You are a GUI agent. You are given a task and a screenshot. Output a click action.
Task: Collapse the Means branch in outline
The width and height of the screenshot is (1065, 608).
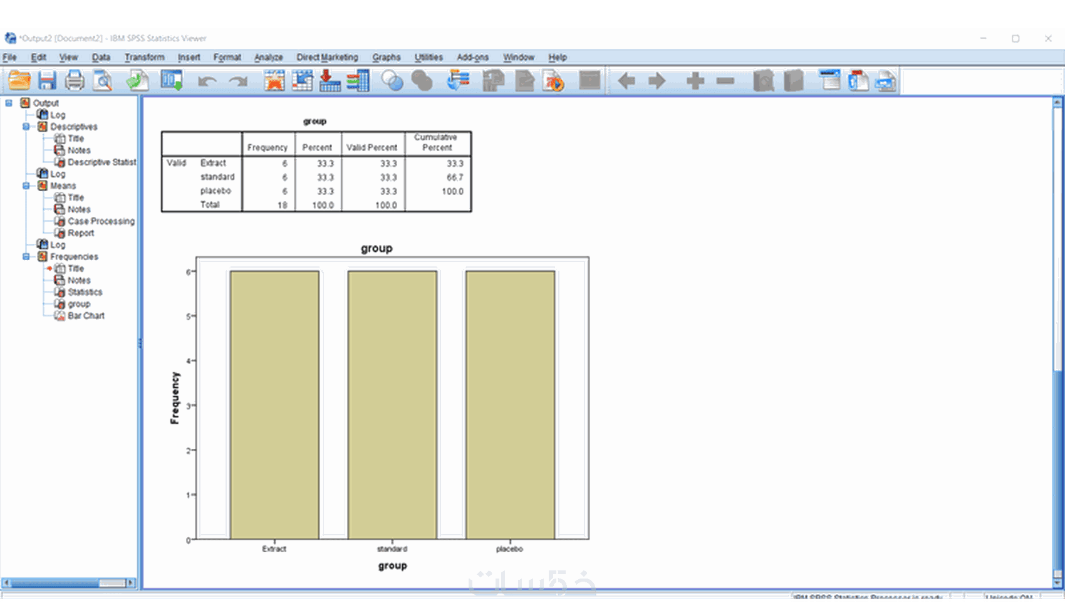pos(26,186)
